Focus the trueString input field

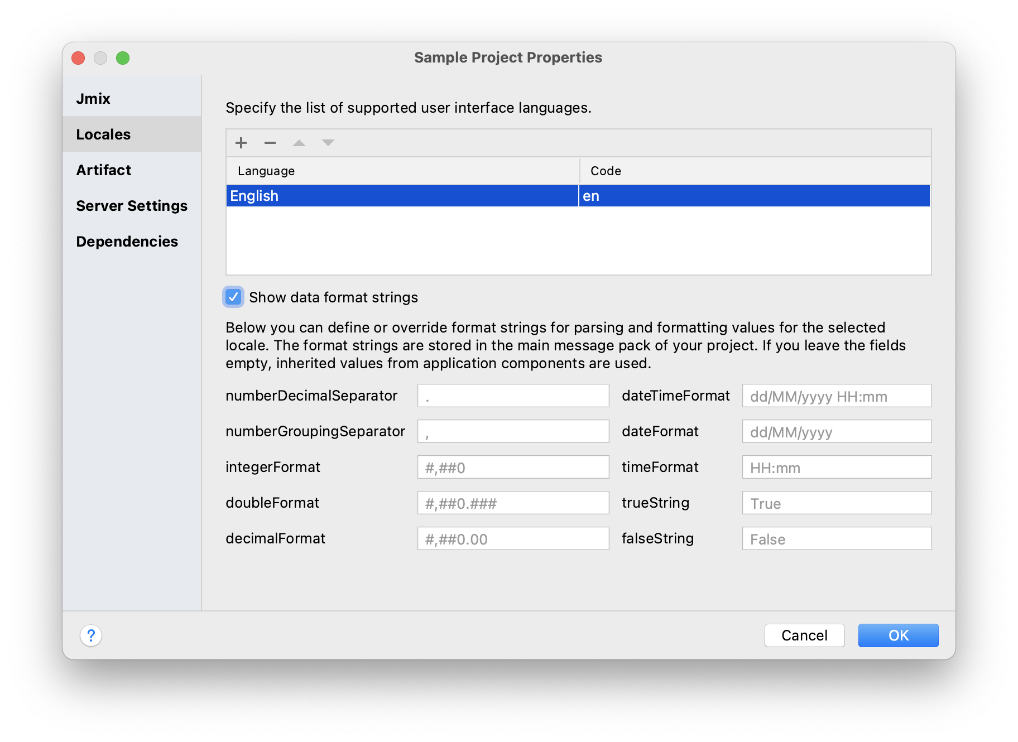coord(837,503)
